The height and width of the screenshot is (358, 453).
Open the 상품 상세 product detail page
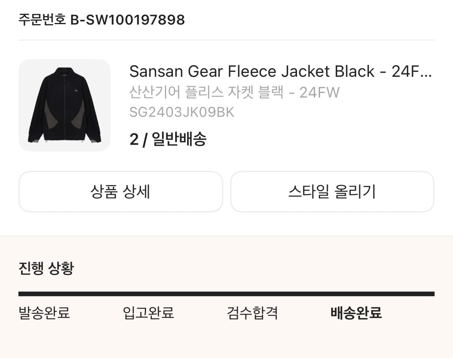pos(120,192)
